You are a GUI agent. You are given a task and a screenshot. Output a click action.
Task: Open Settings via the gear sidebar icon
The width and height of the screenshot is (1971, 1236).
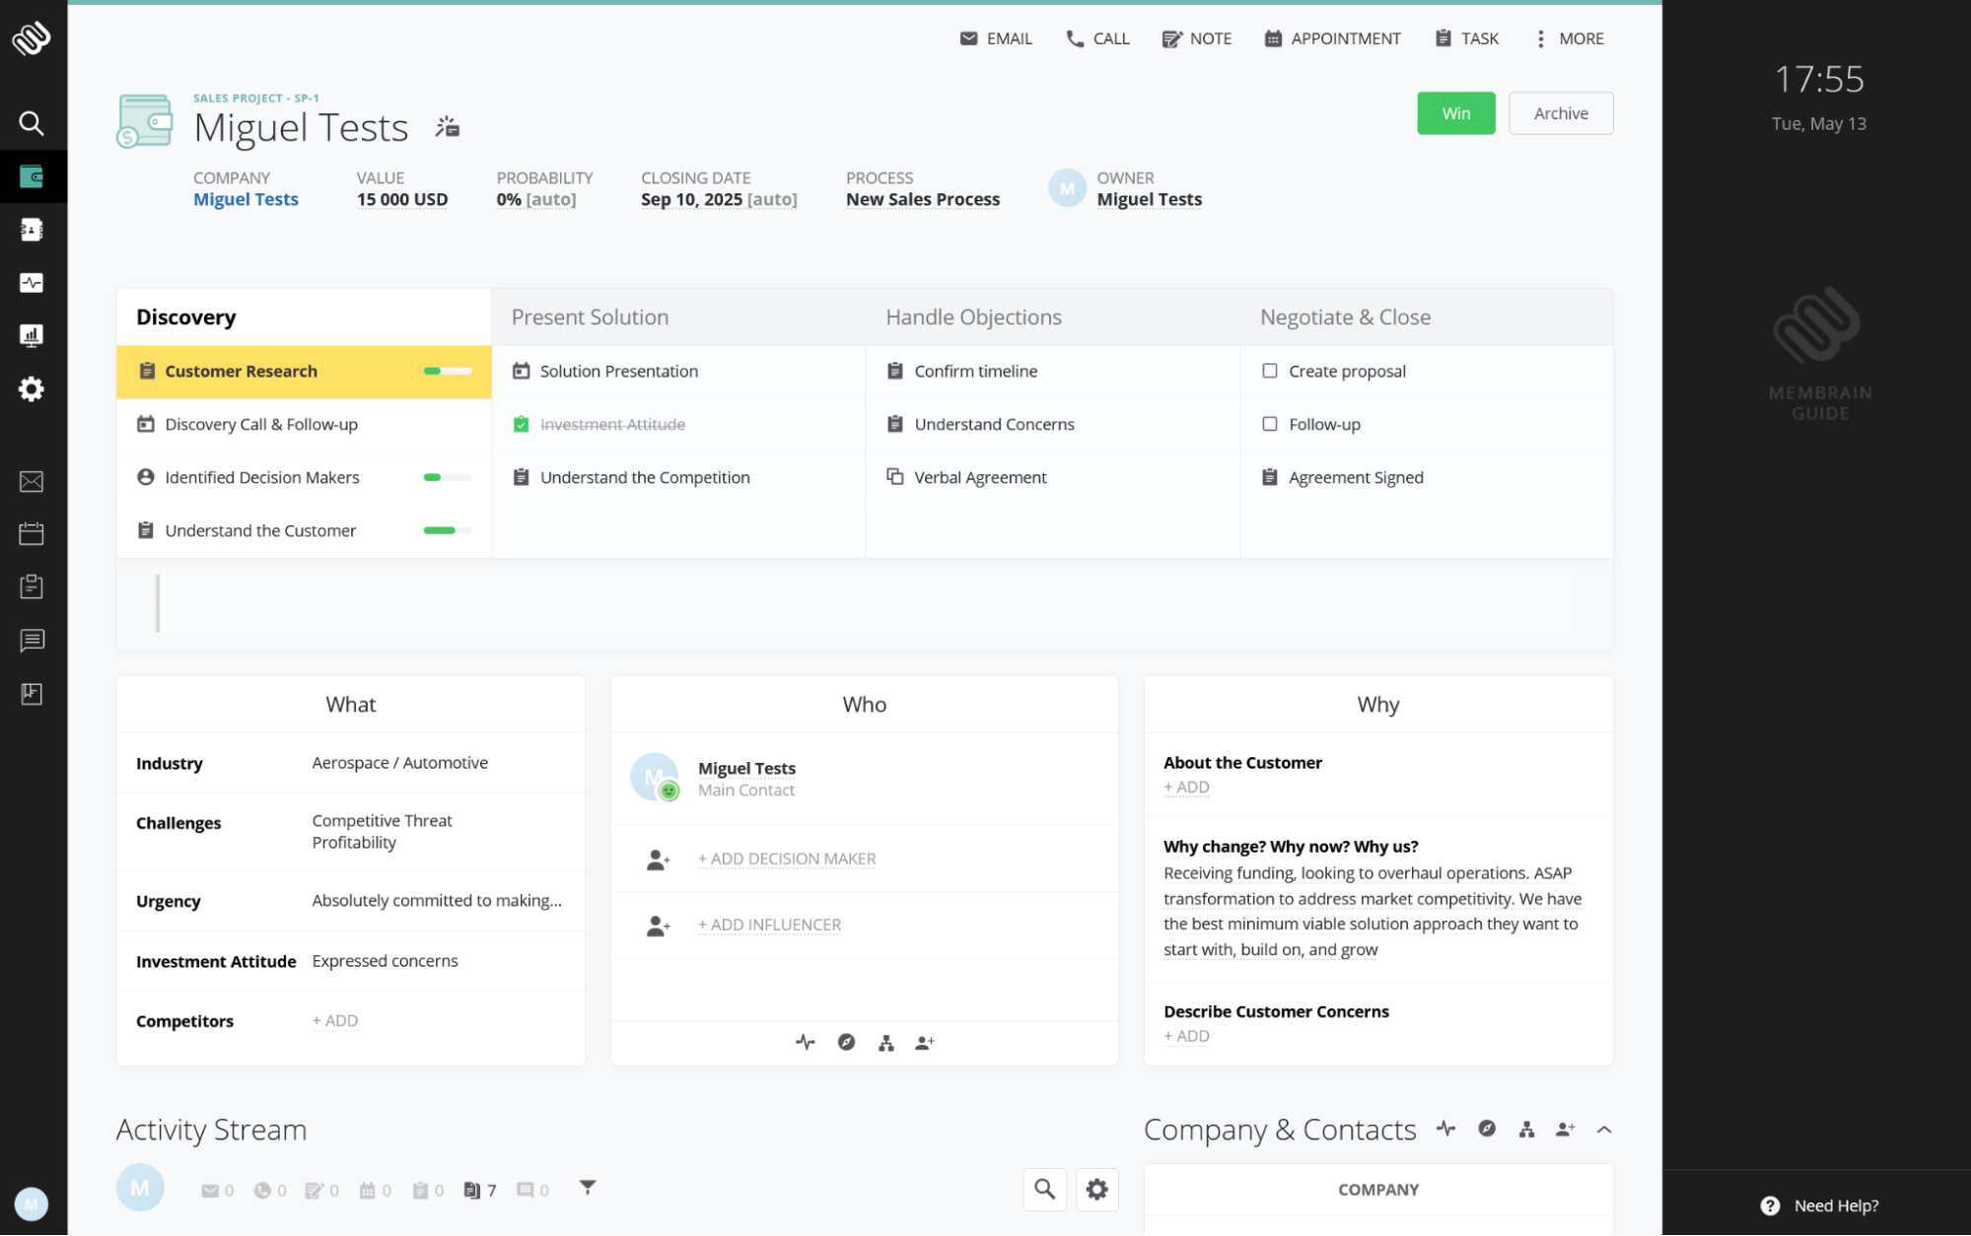point(33,389)
